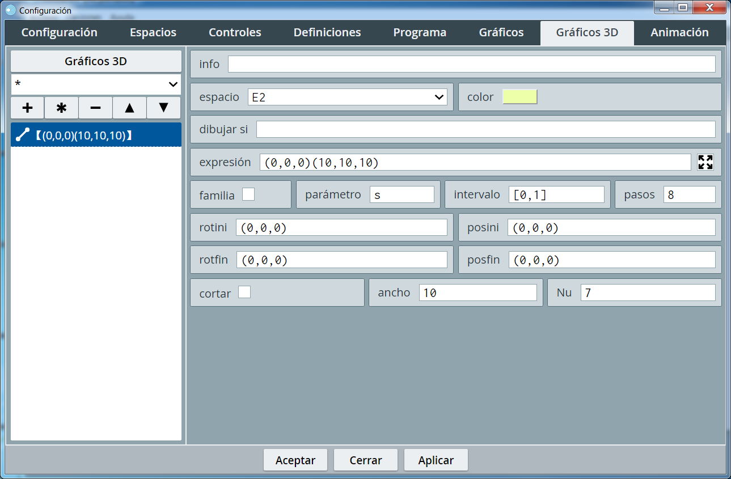731x479 pixels.
Task: Go to the Controles tab
Action: (x=235, y=32)
